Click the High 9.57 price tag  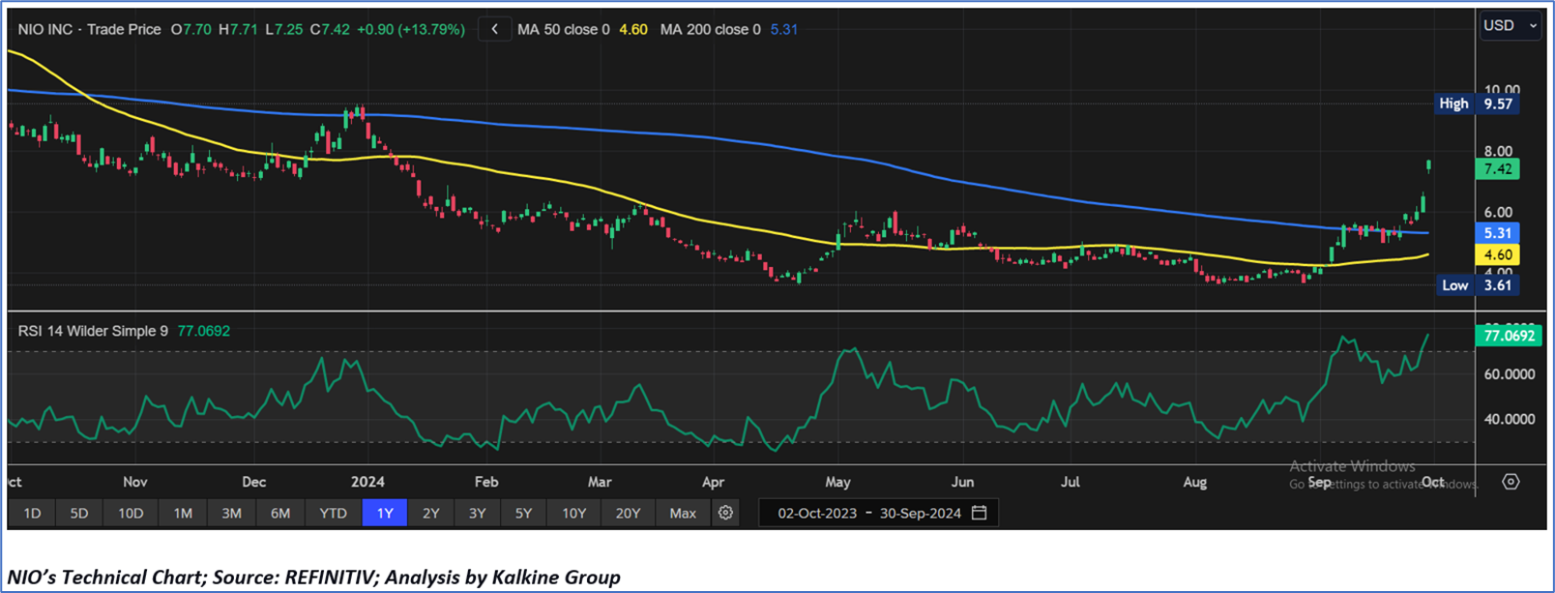(1477, 104)
